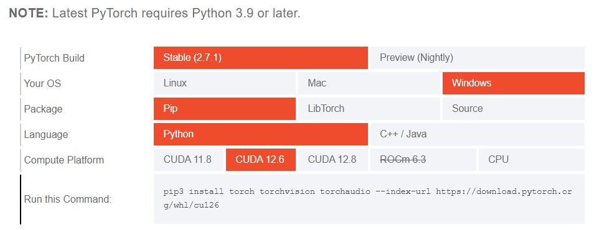This screenshot has width=594, height=230.
Task: Select the CPU compute platform
Action: coord(532,160)
